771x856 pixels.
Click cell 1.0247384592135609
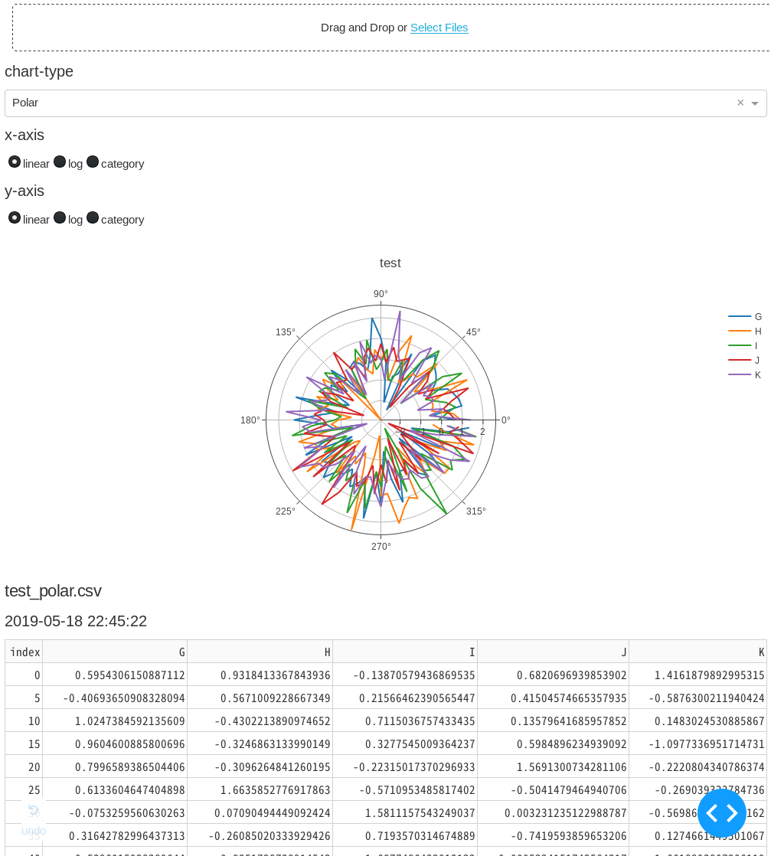(x=115, y=720)
